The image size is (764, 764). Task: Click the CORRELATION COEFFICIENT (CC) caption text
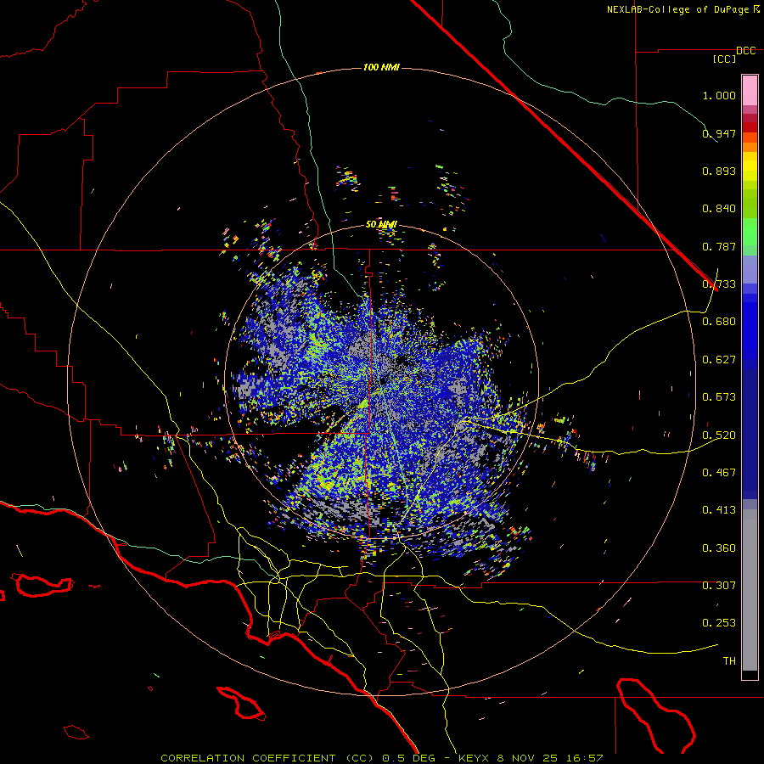pyautogui.click(x=267, y=758)
